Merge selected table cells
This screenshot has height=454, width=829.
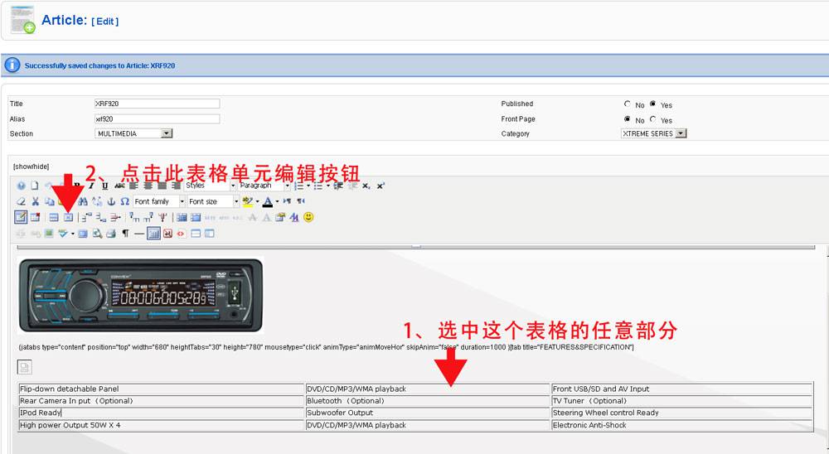[x=196, y=217]
